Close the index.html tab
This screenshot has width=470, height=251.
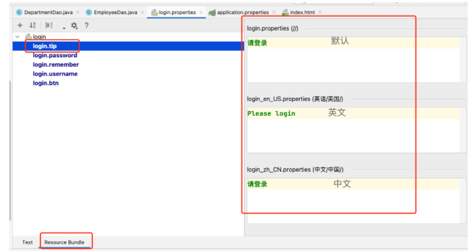point(320,12)
